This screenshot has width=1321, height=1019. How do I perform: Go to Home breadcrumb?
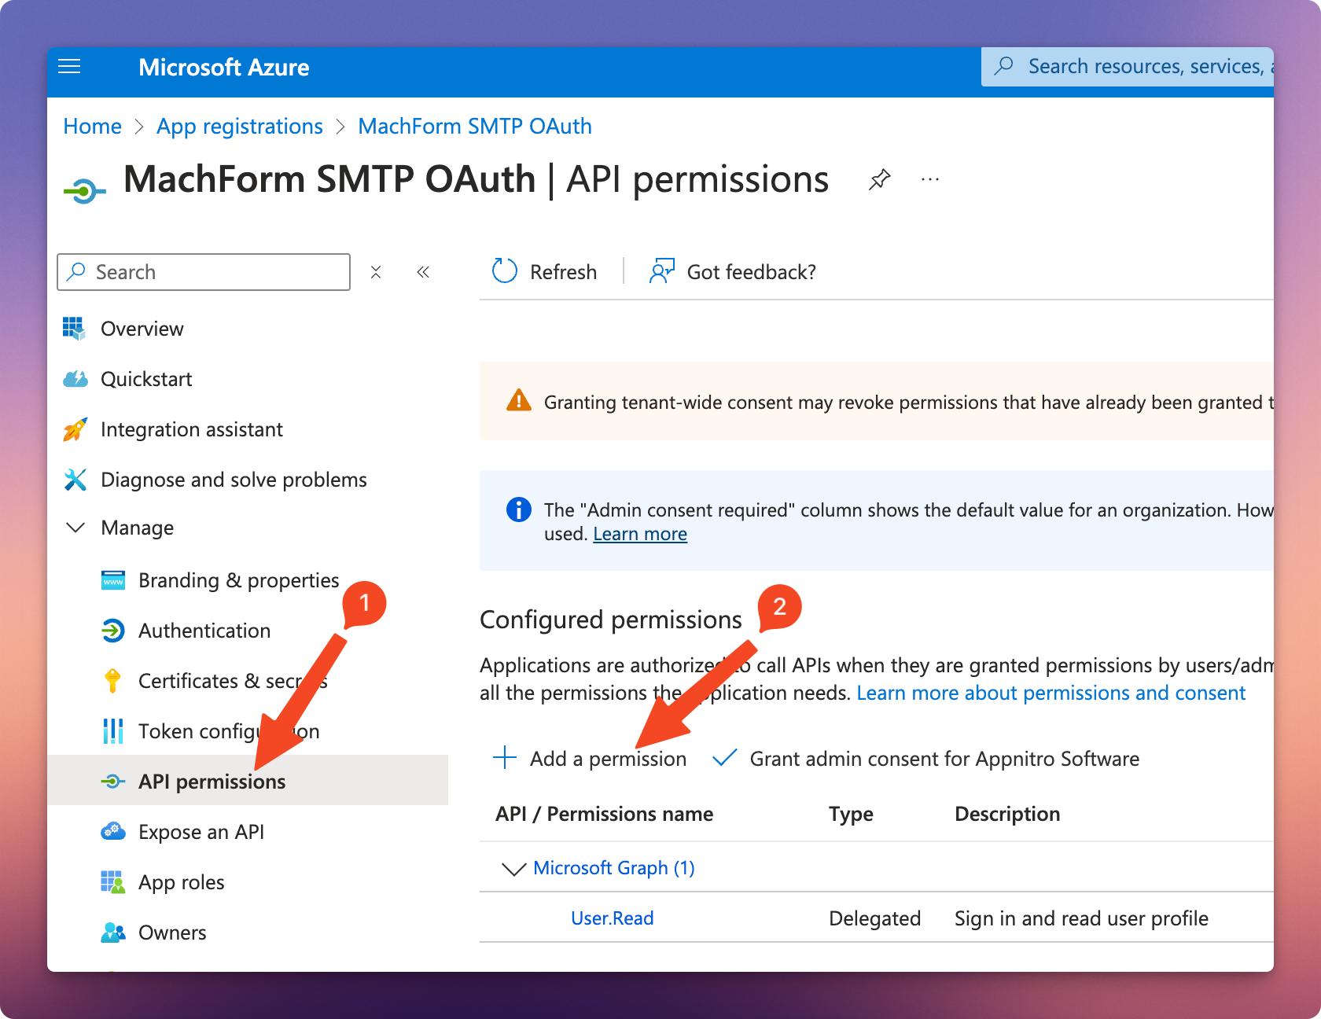pyautogui.click(x=93, y=126)
